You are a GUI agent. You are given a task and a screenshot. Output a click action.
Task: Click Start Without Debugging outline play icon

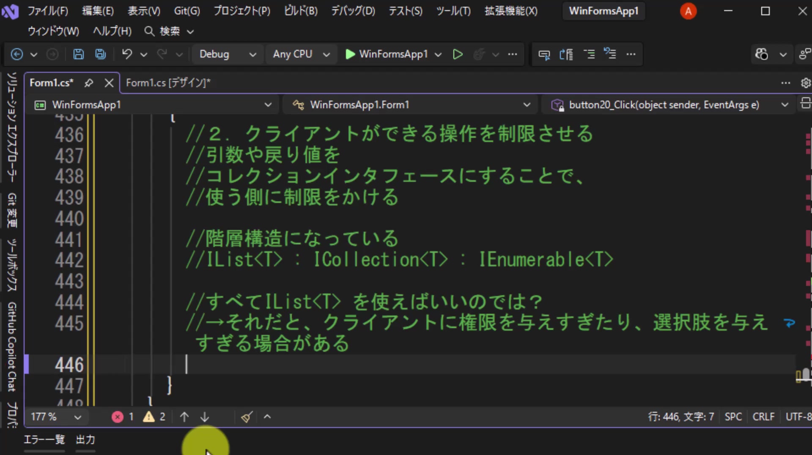(457, 54)
